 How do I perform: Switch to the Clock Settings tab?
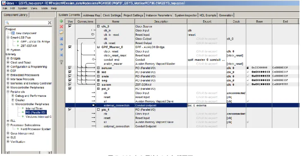pos(112,15)
